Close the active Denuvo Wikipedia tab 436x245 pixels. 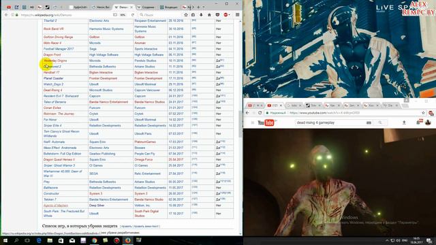[131, 7]
